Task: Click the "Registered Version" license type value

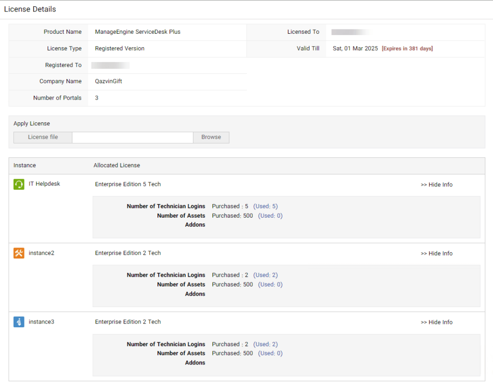Action: 120,49
